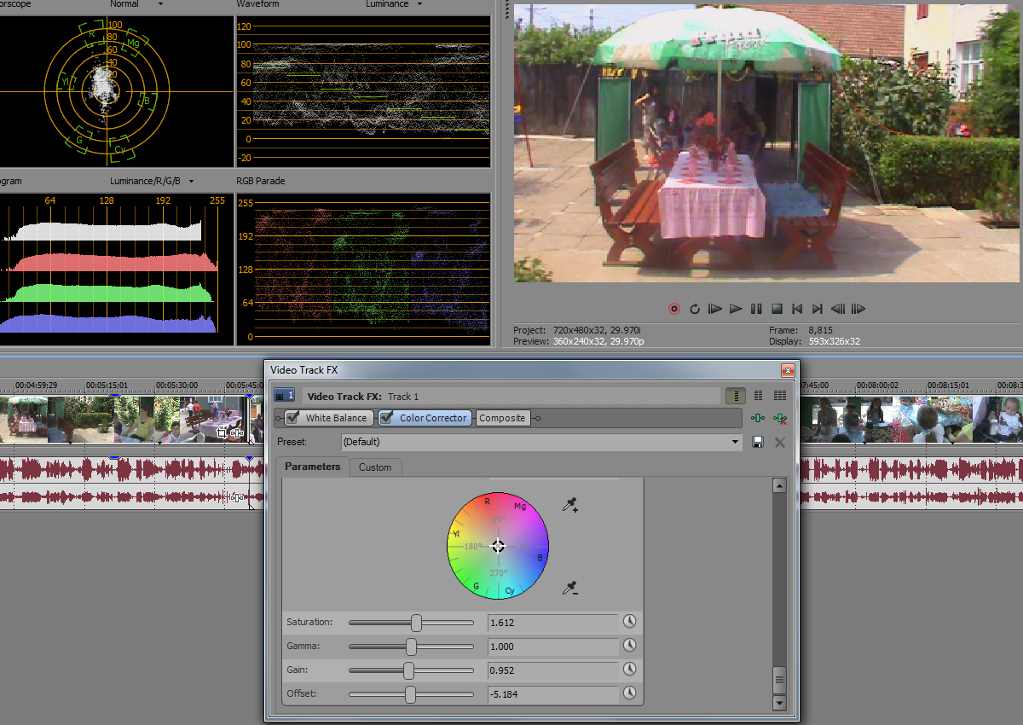This screenshot has width=1023, height=725.
Task: Animate the Offset parameter clock icon
Action: tap(630, 693)
